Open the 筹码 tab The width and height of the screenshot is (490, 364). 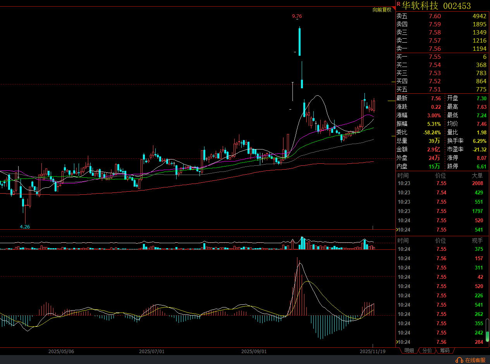444,350
